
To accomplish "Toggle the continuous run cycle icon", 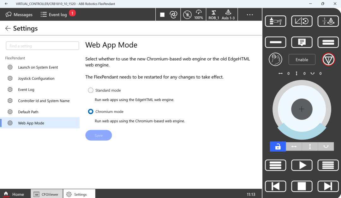I will (x=173, y=14).
